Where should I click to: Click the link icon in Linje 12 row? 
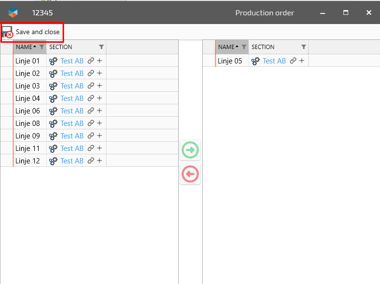[x=91, y=161]
